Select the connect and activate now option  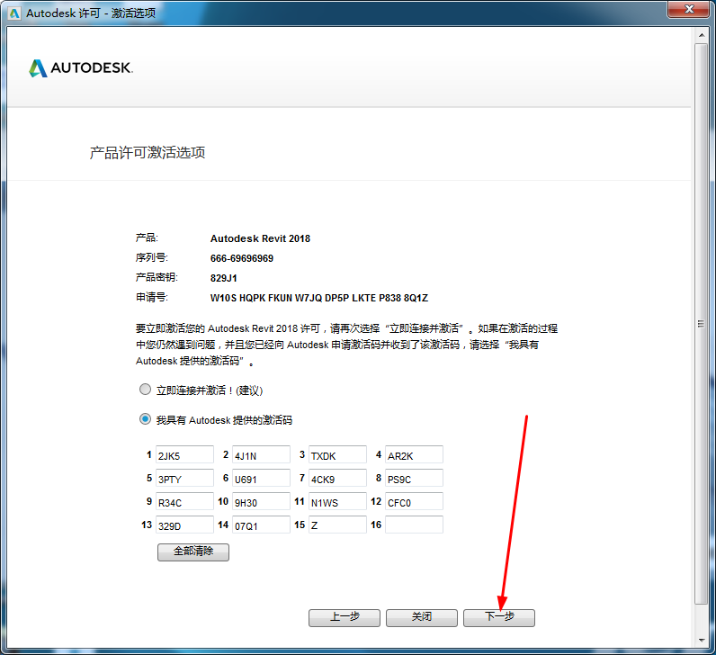tap(145, 390)
